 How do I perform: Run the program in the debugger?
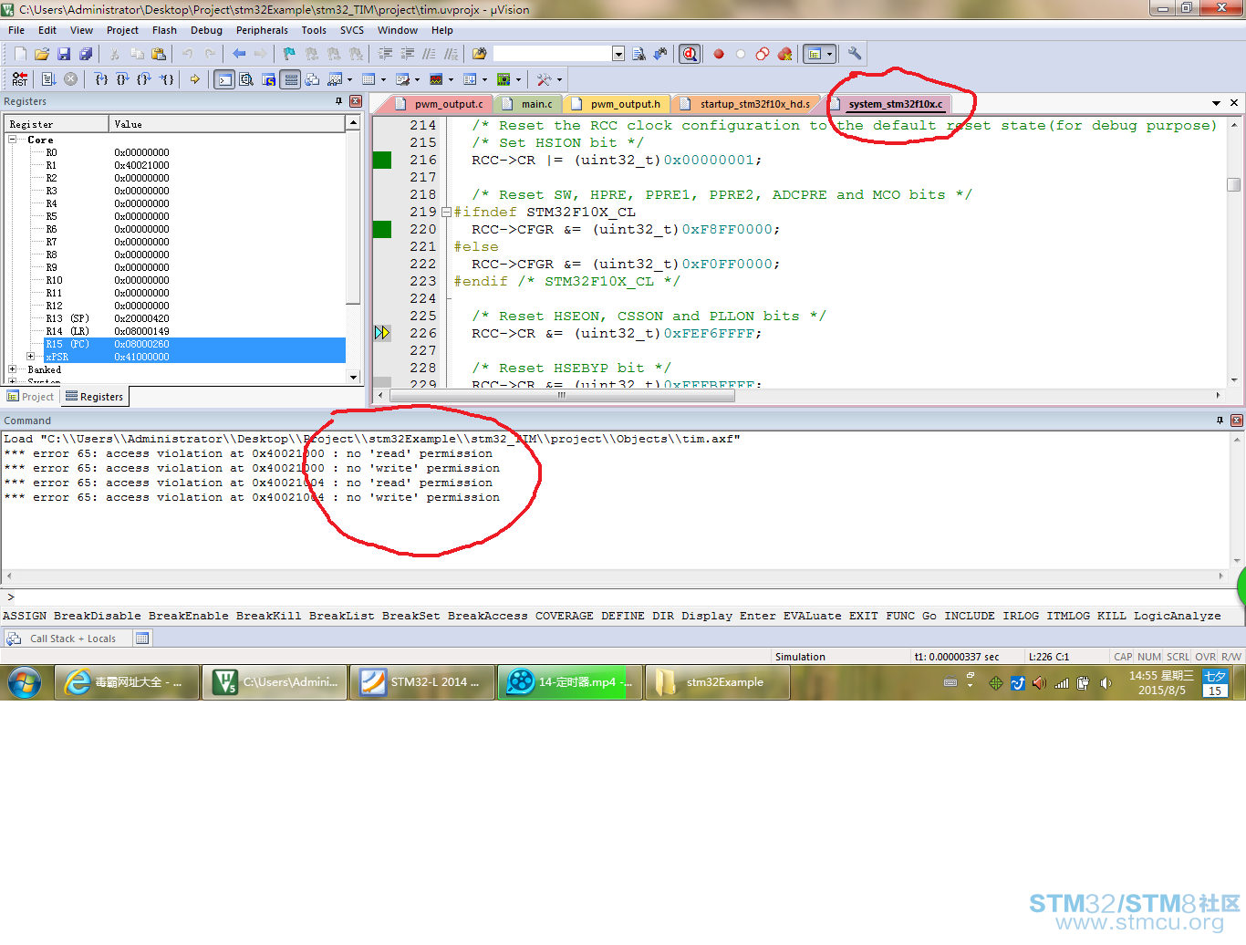[48, 79]
